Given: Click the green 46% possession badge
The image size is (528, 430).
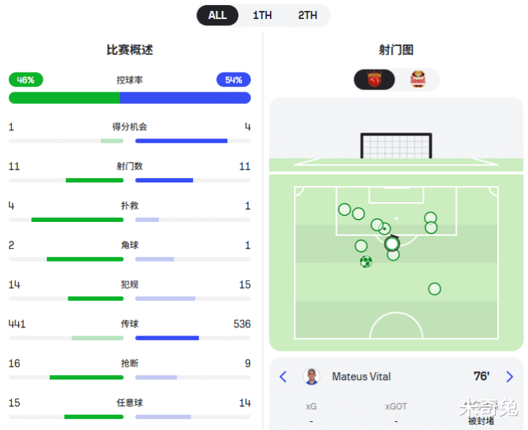Looking at the screenshot, I should (26, 80).
